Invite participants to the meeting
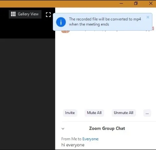Image resolution: width=156 pixels, height=150 pixels. tap(70, 113)
